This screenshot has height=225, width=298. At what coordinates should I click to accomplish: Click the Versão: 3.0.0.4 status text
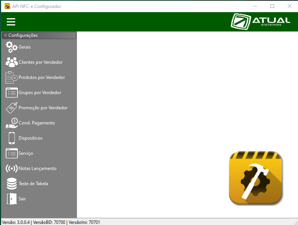point(16,222)
